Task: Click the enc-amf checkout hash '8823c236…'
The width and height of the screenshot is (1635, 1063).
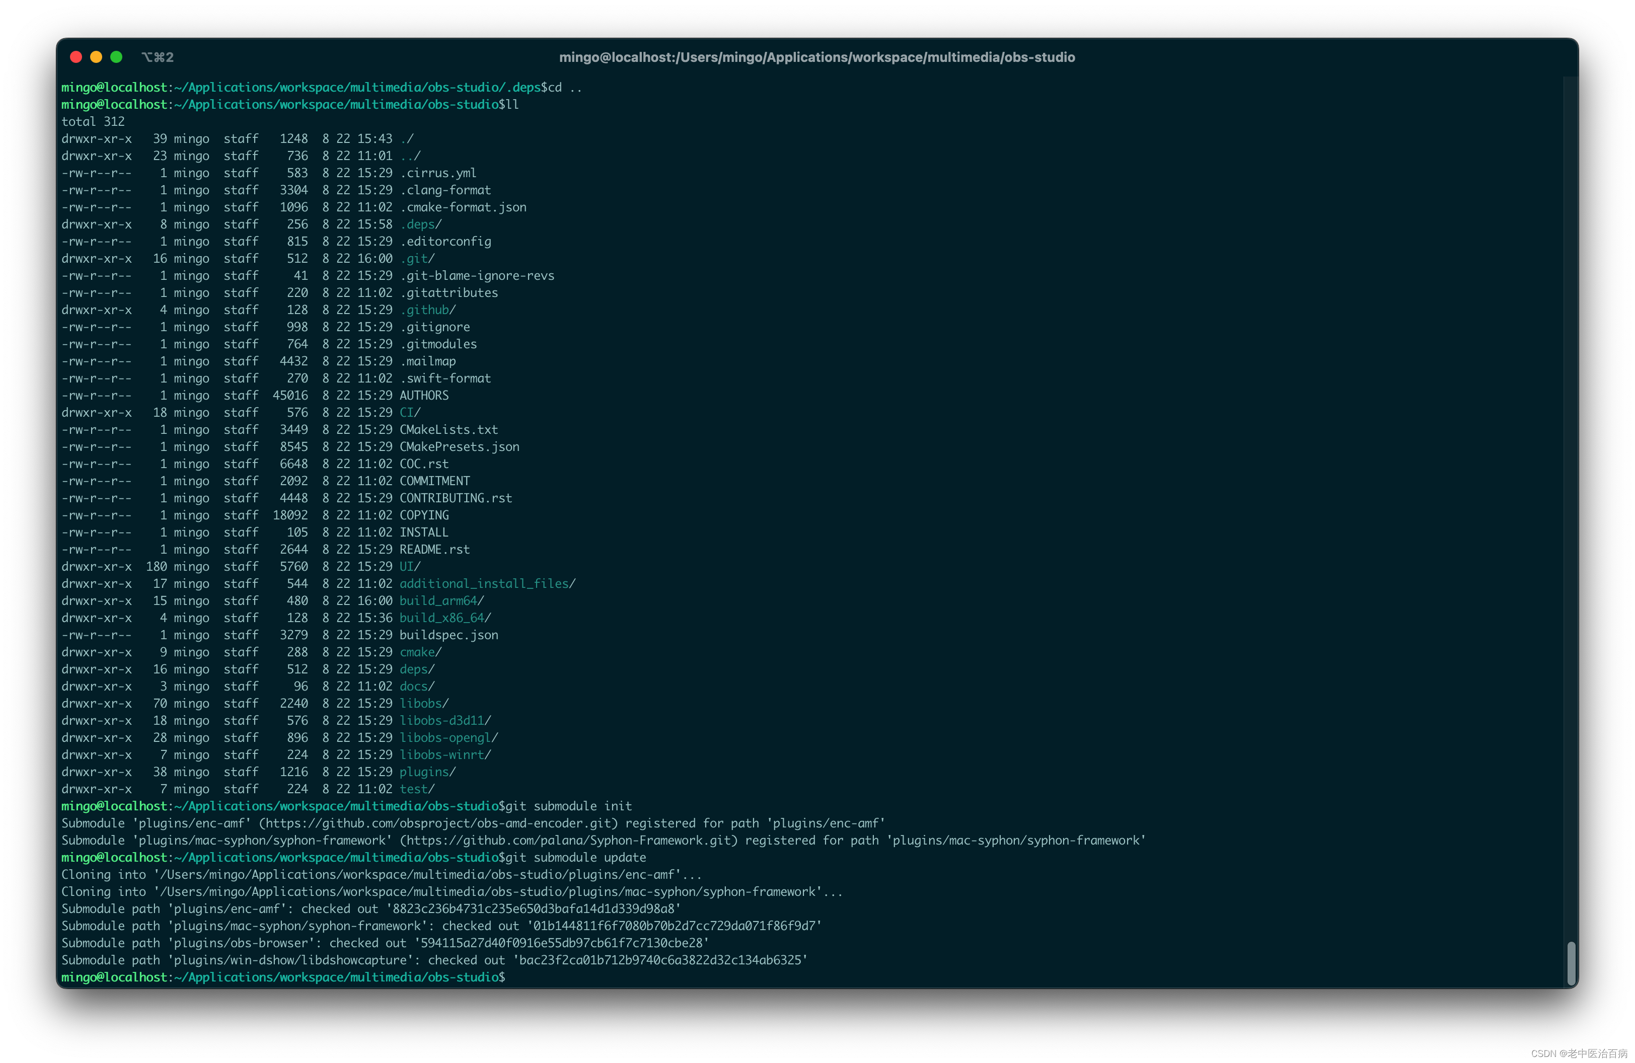Action: point(533,909)
